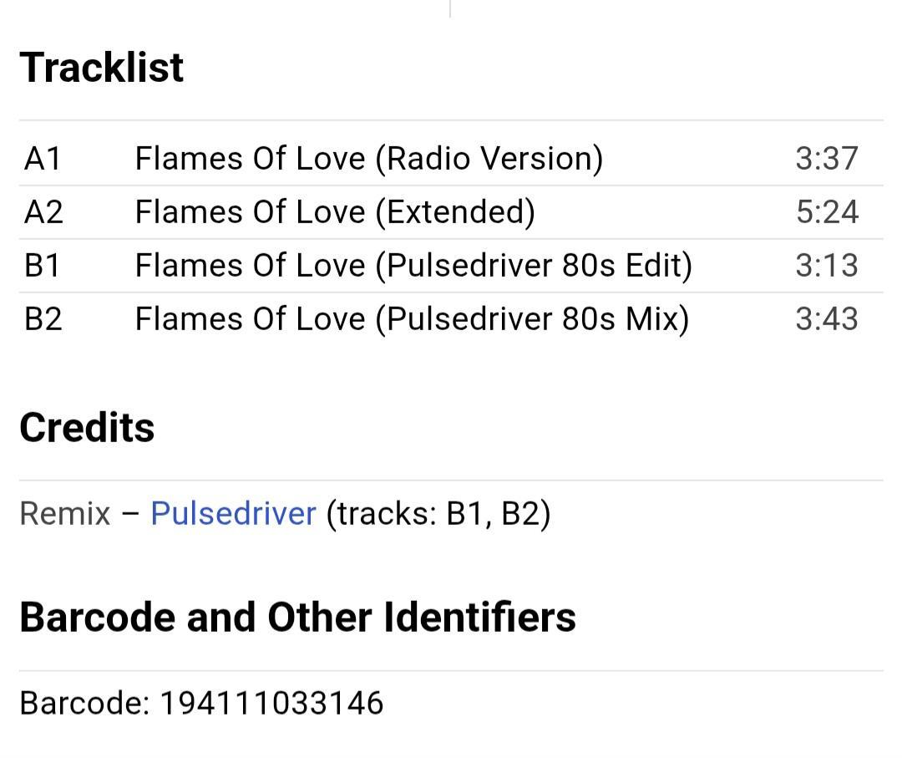This screenshot has height=758, width=902.
Task: Click the Credits section heading
Action: (x=87, y=427)
